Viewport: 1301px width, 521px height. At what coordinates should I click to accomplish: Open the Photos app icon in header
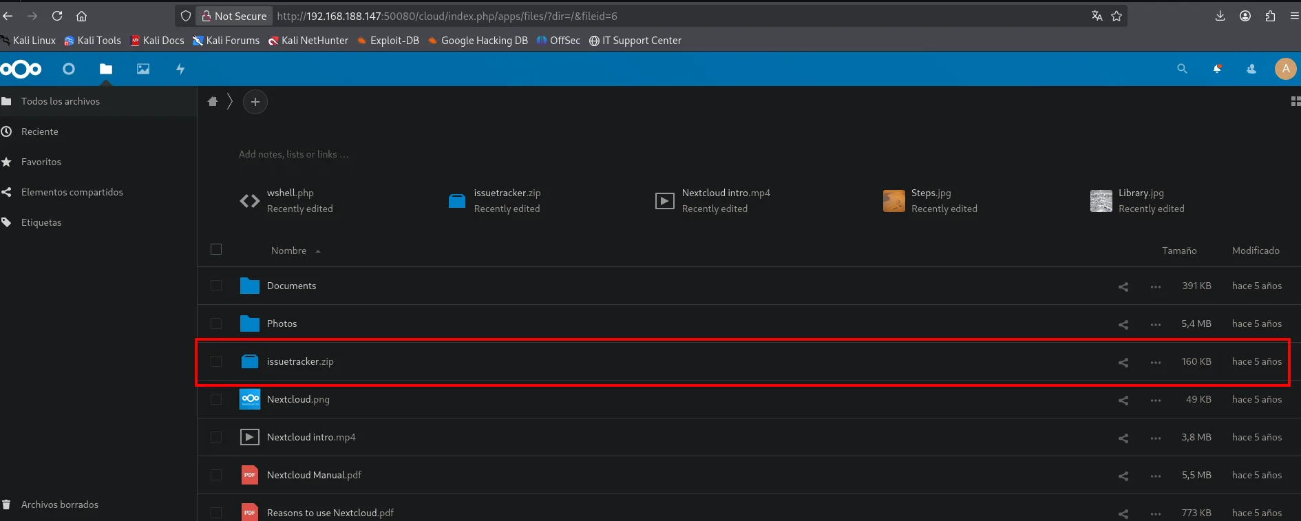tap(143, 69)
